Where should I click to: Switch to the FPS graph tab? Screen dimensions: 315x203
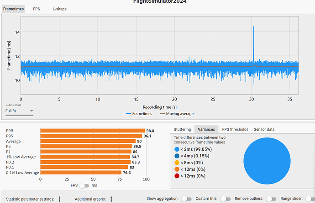pos(37,9)
